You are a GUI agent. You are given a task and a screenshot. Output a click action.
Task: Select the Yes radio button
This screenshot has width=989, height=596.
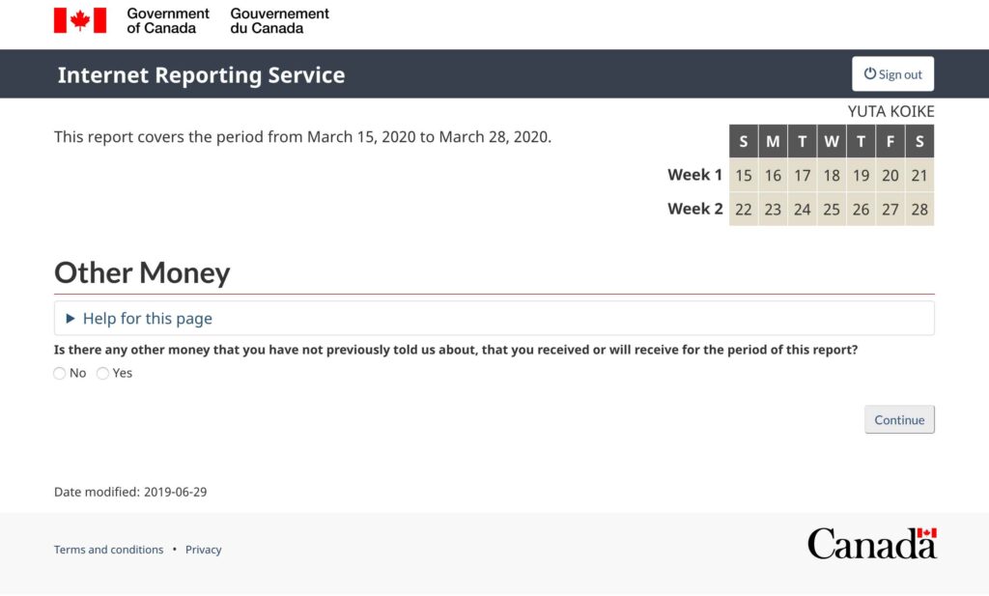(x=103, y=374)
